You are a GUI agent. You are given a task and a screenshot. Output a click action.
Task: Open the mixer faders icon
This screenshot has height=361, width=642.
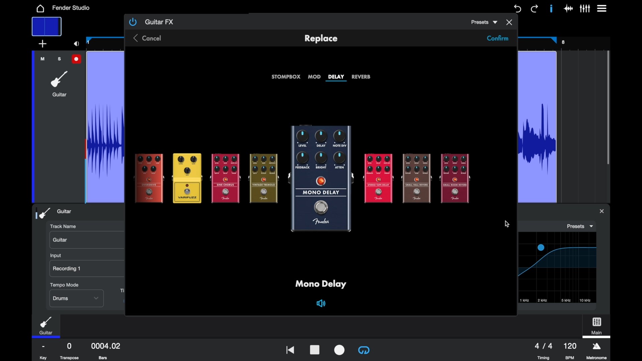pos(585,9)
